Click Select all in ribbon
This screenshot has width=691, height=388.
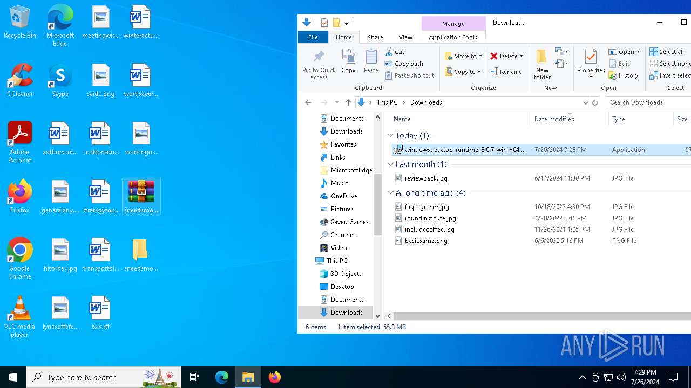667,52
